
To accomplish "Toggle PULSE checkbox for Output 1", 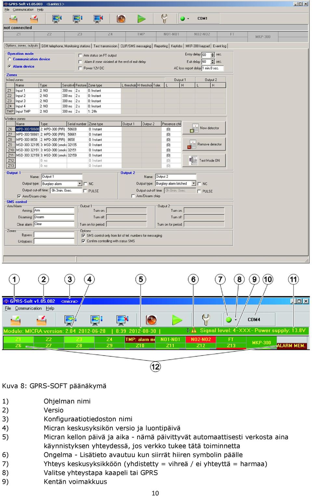I will pos(85,191).
